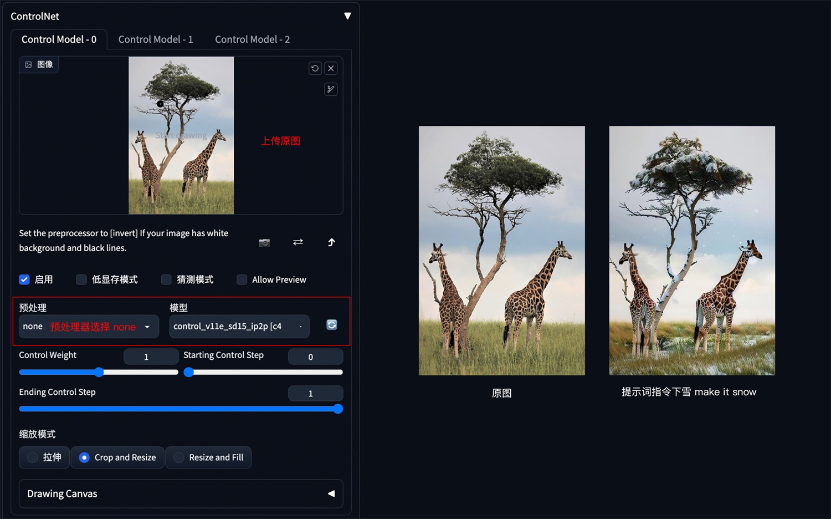831x519 pixels.
Task: Toggle the 启用 enable checkbox
Action: click(x=24, y=279)
